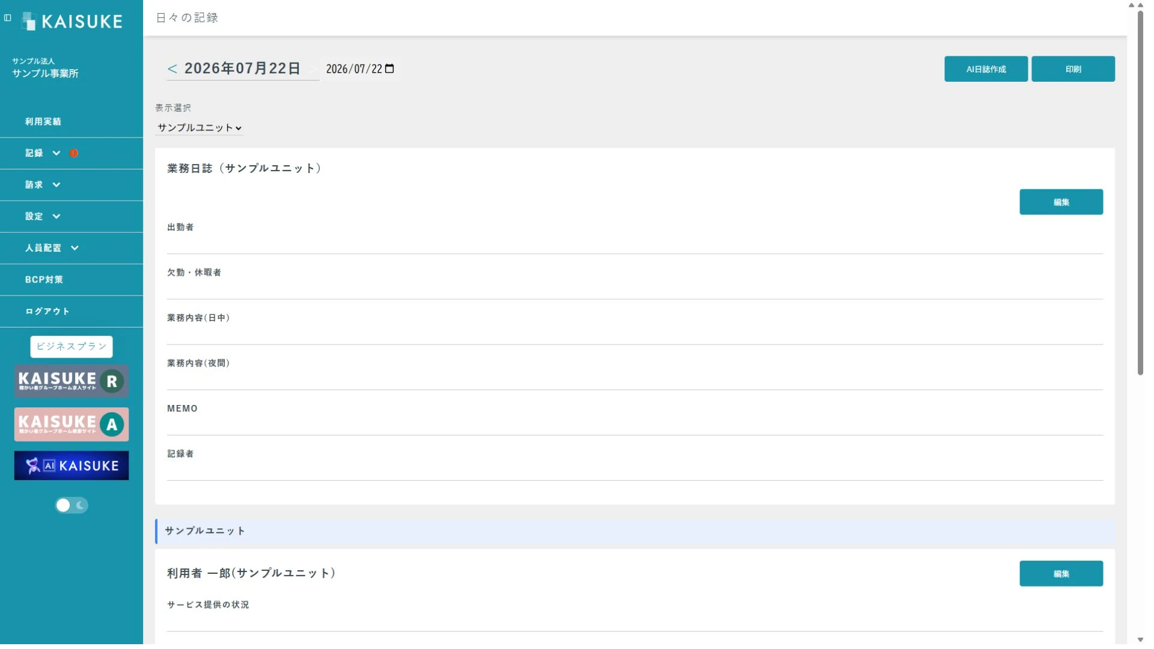
Task: Collapse the sidebar panel icon
Action: pos(8,18)
